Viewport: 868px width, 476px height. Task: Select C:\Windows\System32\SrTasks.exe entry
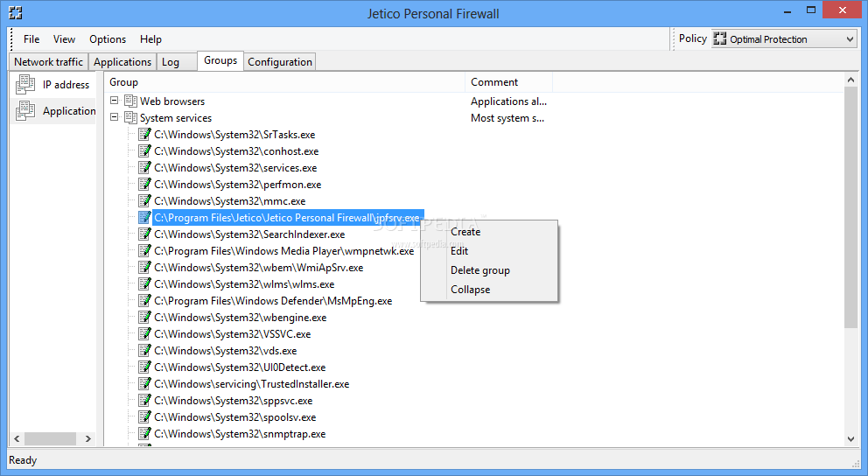(x=234, y=135)
